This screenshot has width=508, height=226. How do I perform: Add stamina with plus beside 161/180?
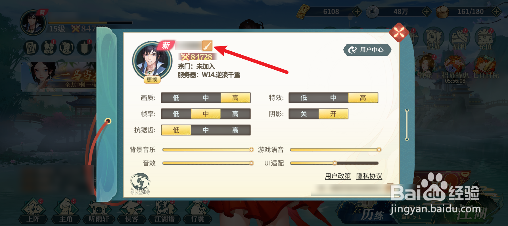tap(496, 12)
